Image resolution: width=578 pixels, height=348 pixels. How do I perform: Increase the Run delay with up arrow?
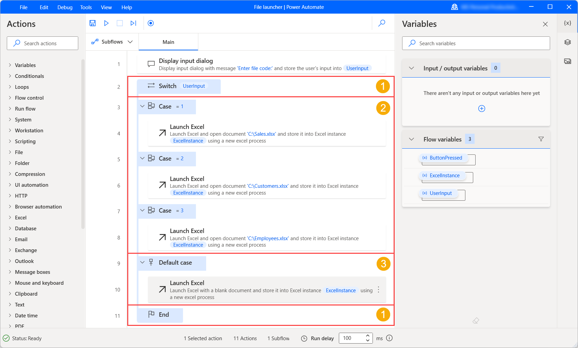(368, 336)
